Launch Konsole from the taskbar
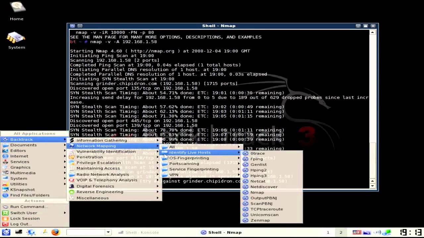 [x=19, y=232]
